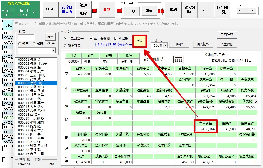Click the 日割計算 button
263x168 pixels.
coord(227,35)
